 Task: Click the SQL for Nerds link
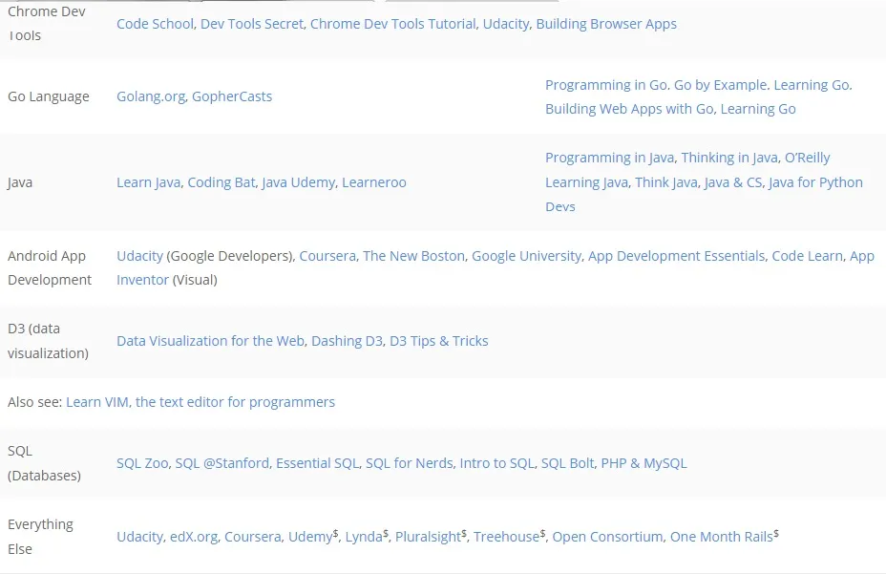point(409,463)
